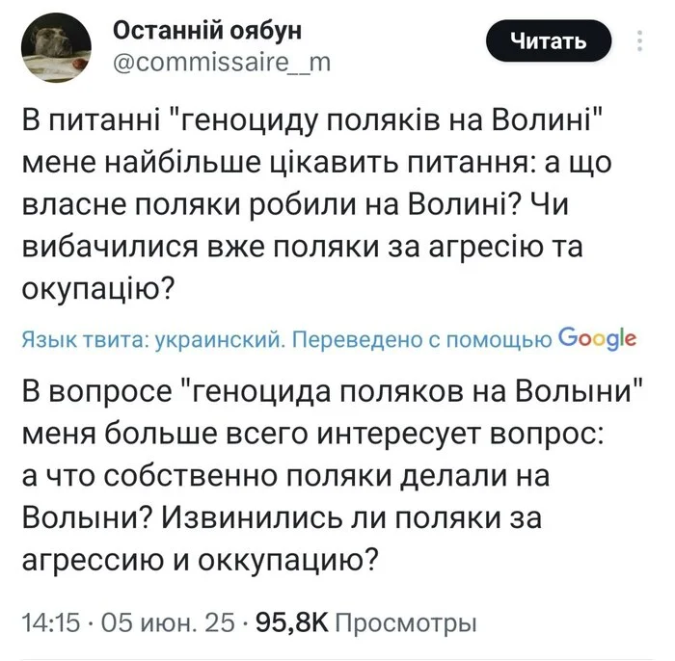Click the word 'Извинились' in the translated text
The width and height of the screenshot is (675, 661).
252,518
